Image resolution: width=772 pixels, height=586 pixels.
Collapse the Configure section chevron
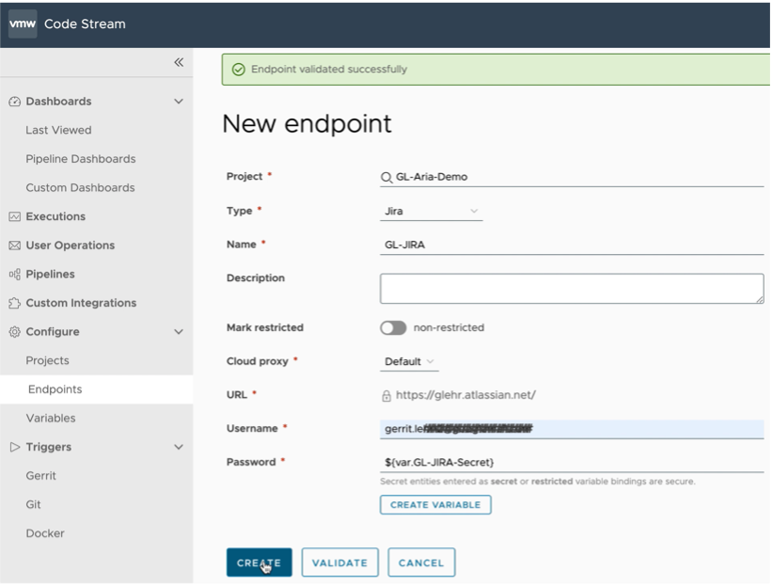(179, 332)
